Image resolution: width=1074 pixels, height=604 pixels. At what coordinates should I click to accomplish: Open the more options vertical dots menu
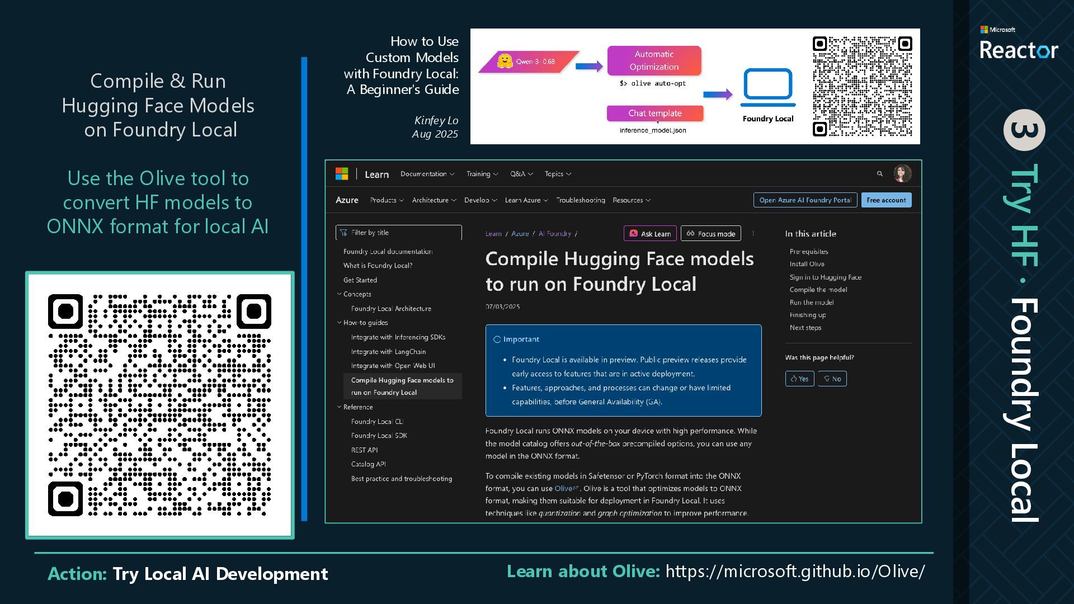click(x=753, y=233)
